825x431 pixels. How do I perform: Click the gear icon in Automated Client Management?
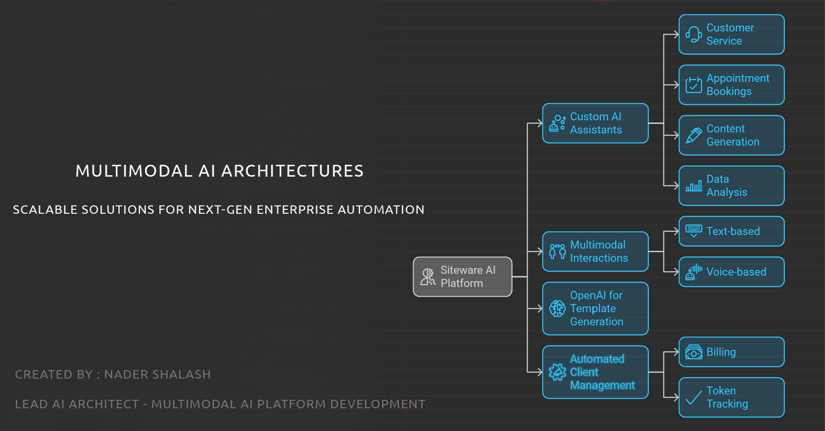tap(557, 372)
